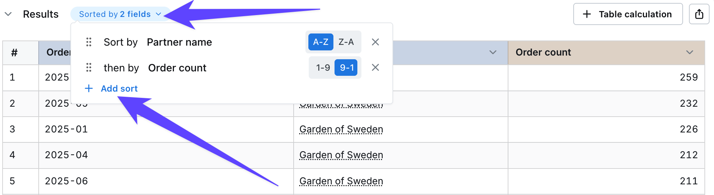Click the drag handle for Order count sort
714x195 pixels.
point(89,68)
